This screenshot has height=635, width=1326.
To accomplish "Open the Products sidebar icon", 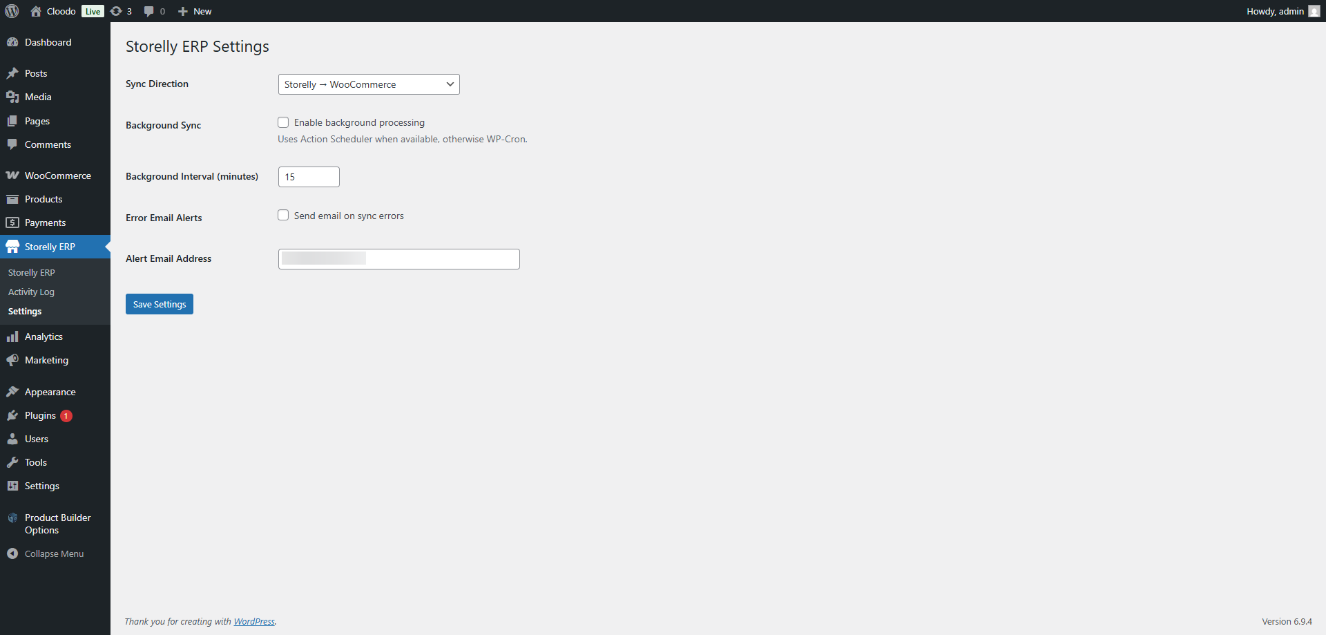I will tap(14, 199).
